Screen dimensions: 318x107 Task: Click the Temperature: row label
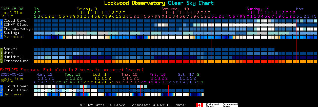[x=17, y=61]
